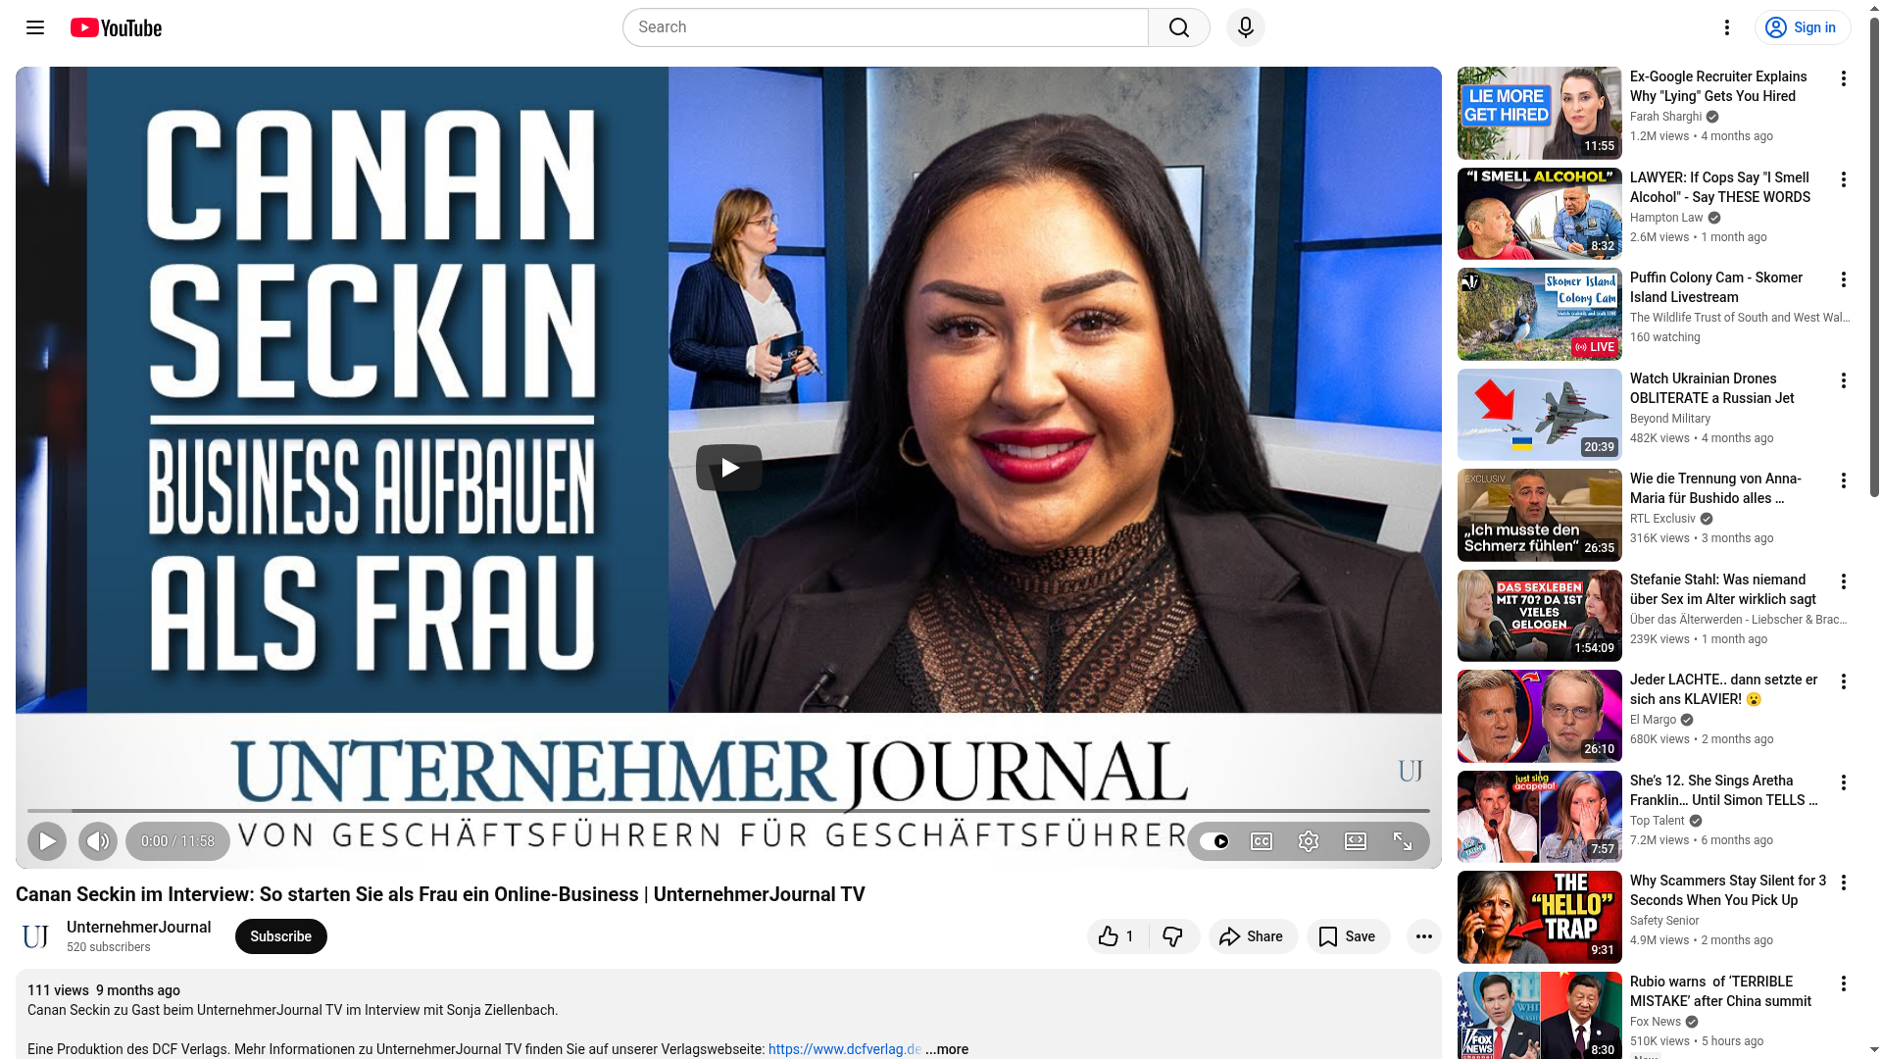Click into the Search input field

click(885, 27)
